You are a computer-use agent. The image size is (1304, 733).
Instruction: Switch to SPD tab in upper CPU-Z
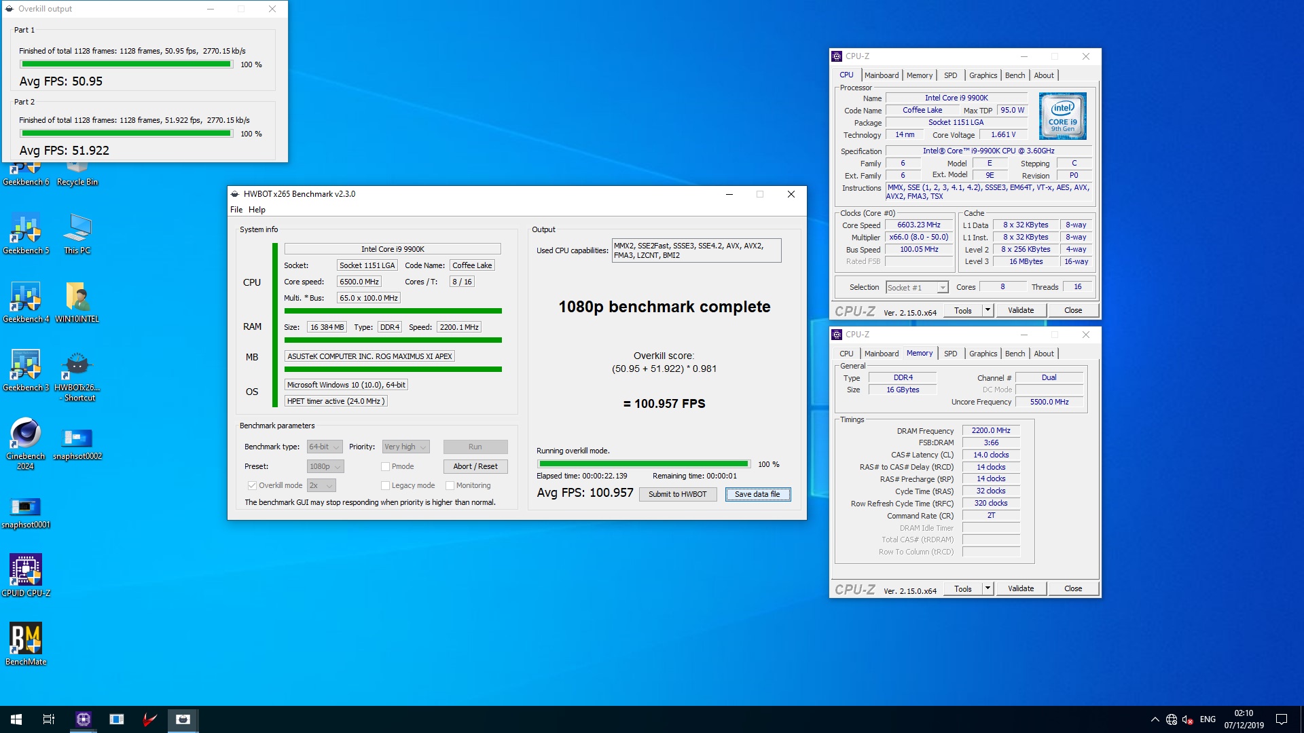pyautogui.click(x=950, y=75)
